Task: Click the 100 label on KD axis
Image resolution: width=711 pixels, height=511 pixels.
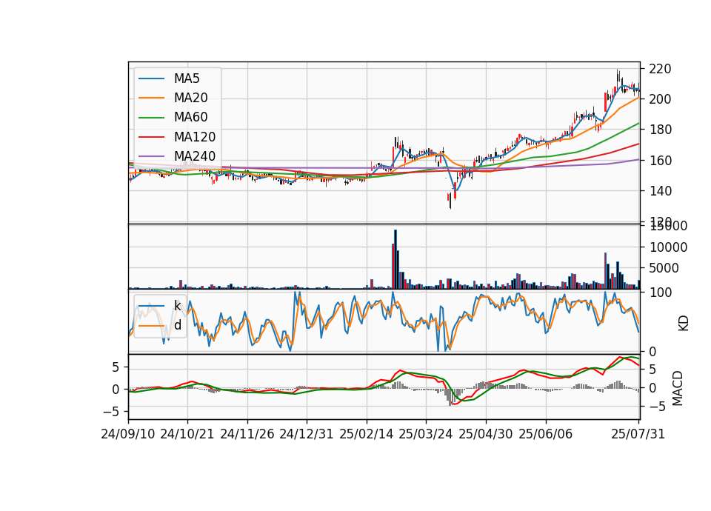Action: (x=660, y=293)
